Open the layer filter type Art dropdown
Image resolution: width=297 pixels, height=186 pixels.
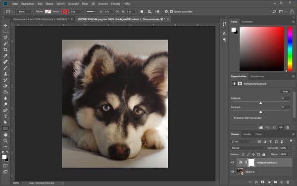241,141
